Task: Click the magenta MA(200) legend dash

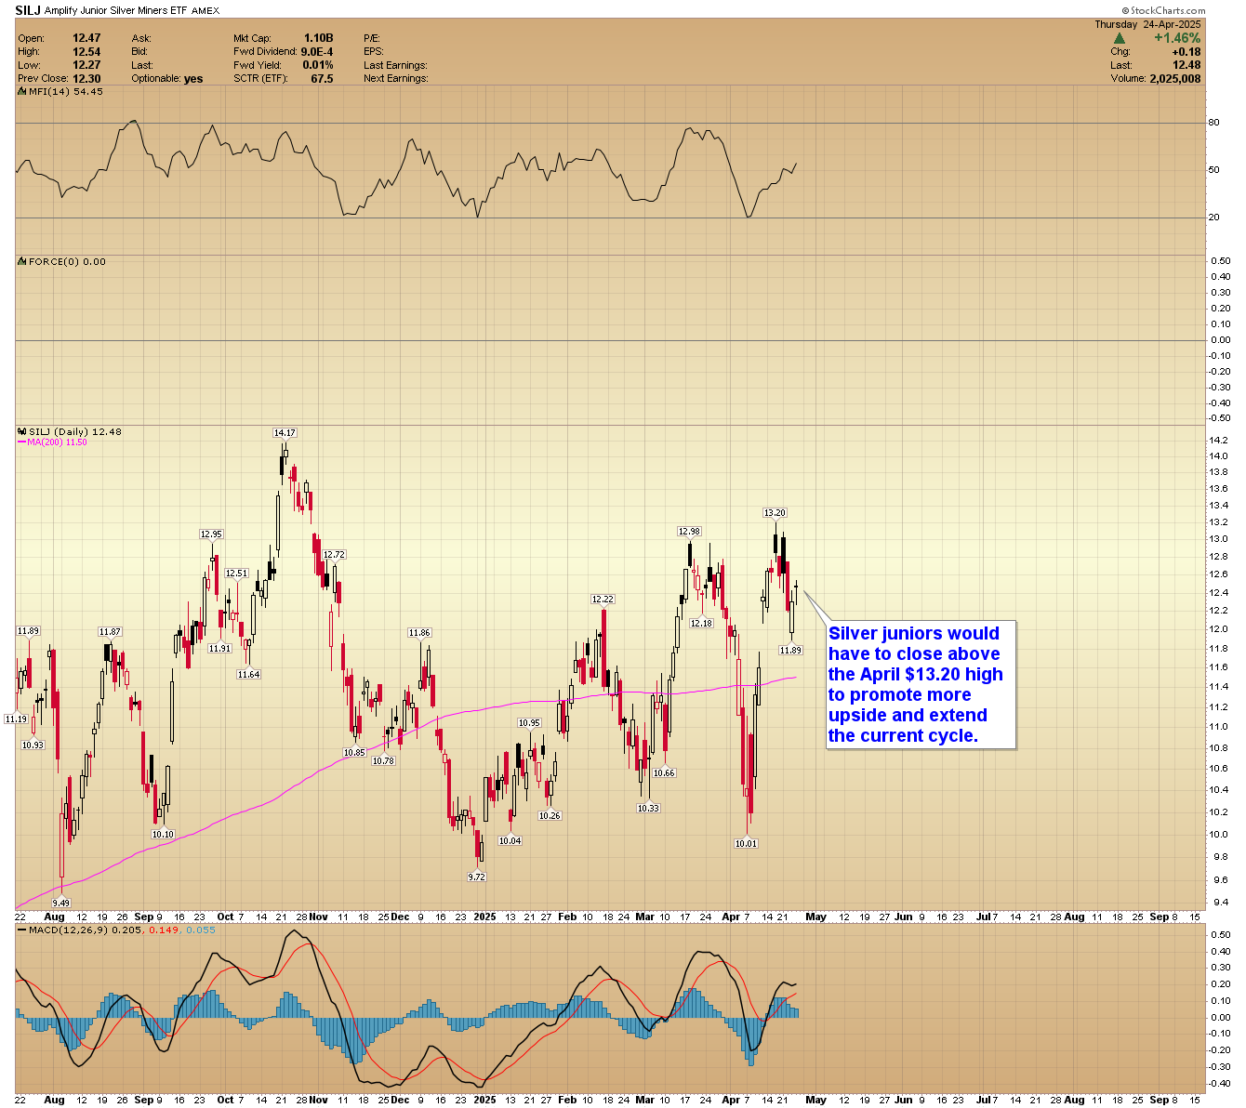Action: [x=21, y=442]
